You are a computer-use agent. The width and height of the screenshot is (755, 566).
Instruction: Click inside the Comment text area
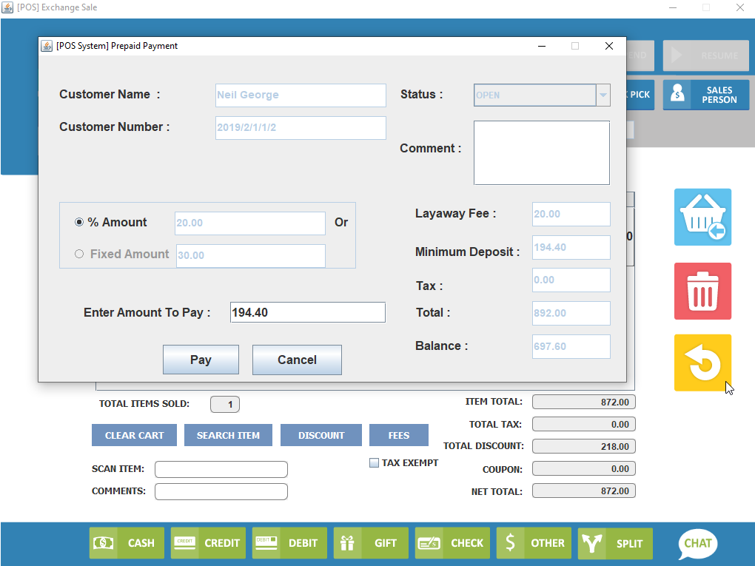[542, 152]
